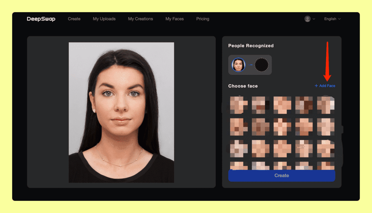This screenshot has width=372, height=213.
Task: Choose second face in top row
Action: (x=260, y=105)
